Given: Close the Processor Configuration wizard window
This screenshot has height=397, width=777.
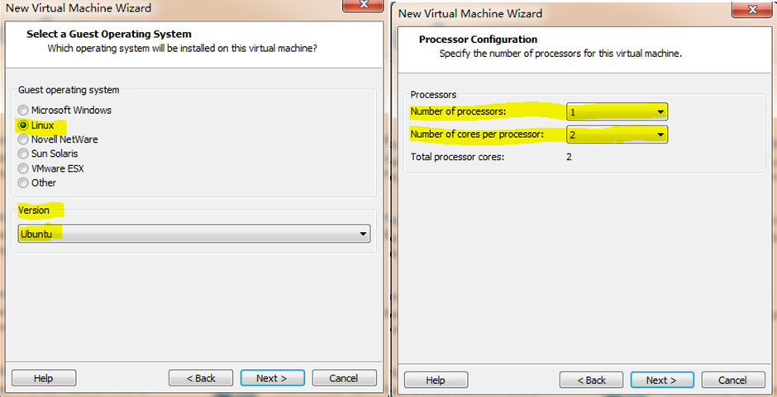Looking at the screenshot, I should click(x=753, y=10).
